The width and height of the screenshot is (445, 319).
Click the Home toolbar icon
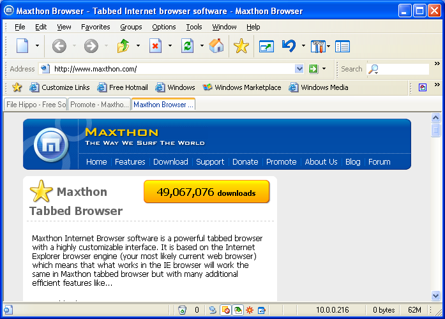[216, 46]
